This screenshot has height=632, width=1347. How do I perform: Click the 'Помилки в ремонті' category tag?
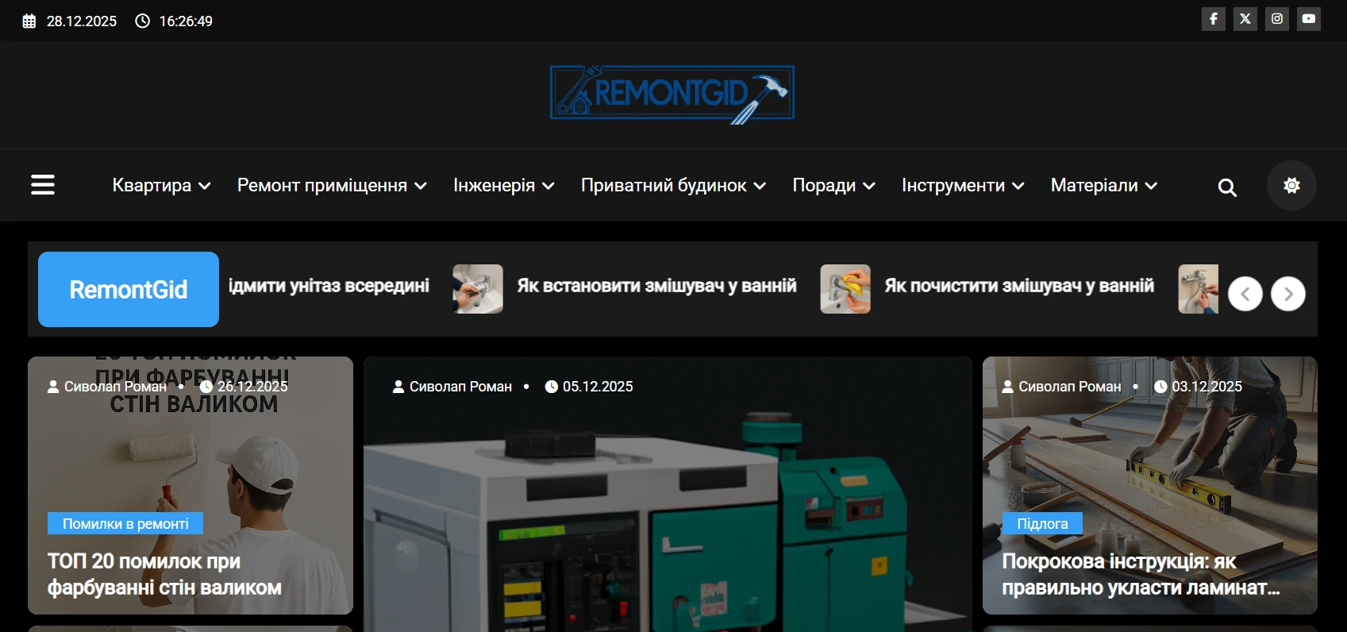(x=125, y=524)
